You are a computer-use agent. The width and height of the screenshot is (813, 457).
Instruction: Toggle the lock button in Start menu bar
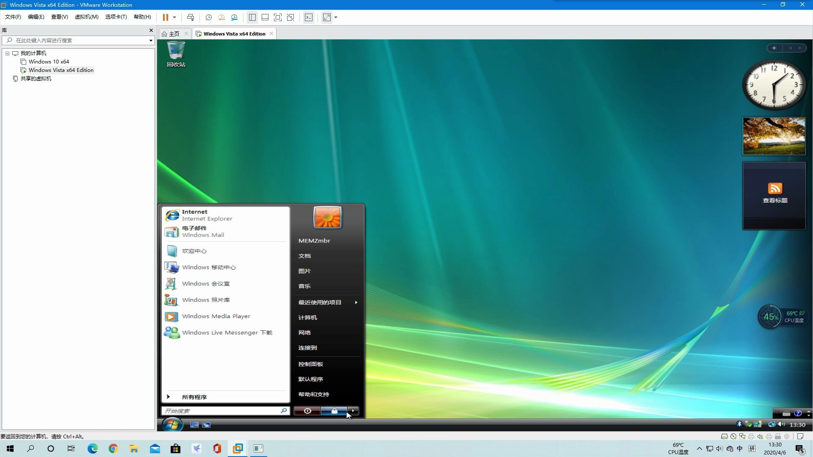334,411
